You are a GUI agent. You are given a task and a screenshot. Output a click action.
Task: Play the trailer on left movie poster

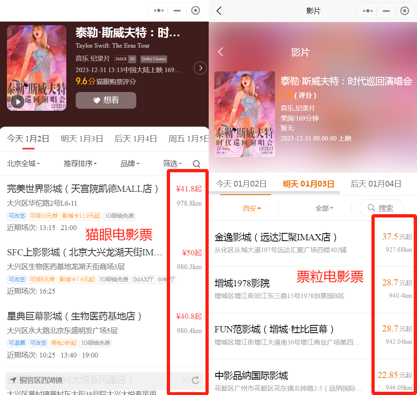point(17,101)
